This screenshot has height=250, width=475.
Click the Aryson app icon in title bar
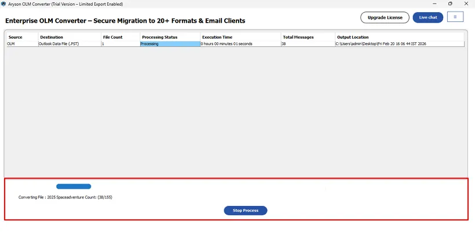pyautogui.click(x=3, y=4)
